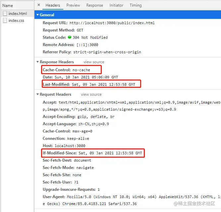Click the Referrer Policy value strict-origin-when-cross-origin
221x212 pixels.
tap(107, 52)
